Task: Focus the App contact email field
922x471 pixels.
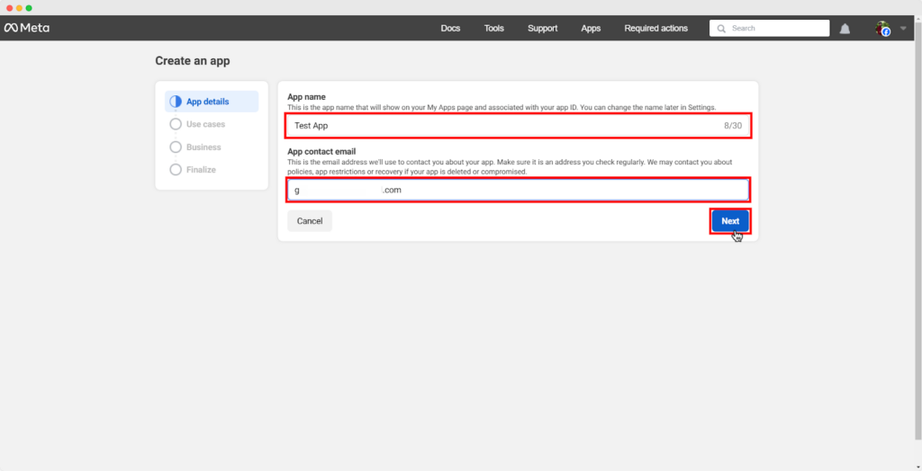Action: click(518, 190)
